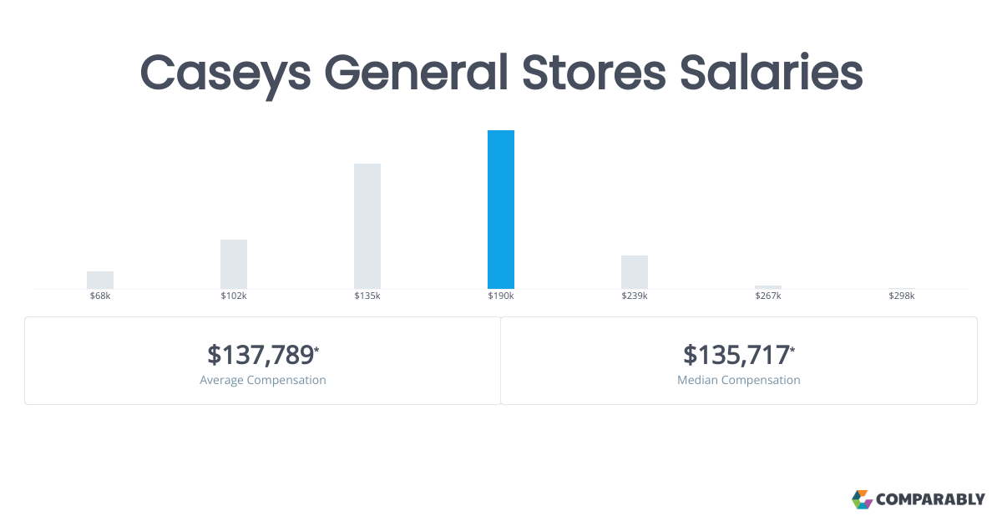Click the $102k axis label

click(234, 296)
